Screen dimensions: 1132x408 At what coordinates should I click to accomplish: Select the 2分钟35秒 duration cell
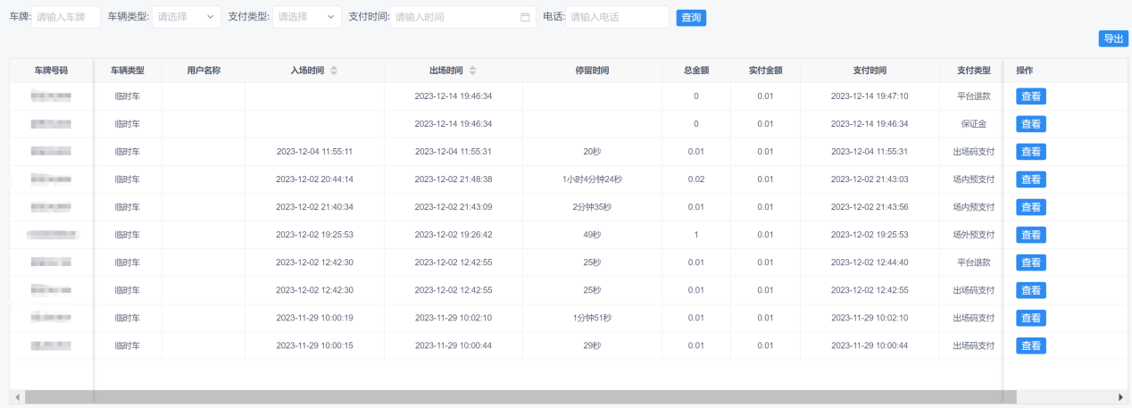[592, 207]
